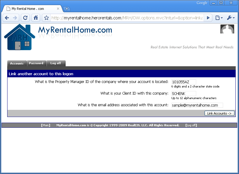
Task: Click the copyright 1999-2009 RealEIS footer text
Action: pyautogui.click(x=118, y=125)
